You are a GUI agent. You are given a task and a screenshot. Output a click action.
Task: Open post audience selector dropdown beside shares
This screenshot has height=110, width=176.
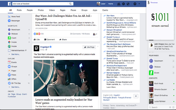[x=95, y=34]
